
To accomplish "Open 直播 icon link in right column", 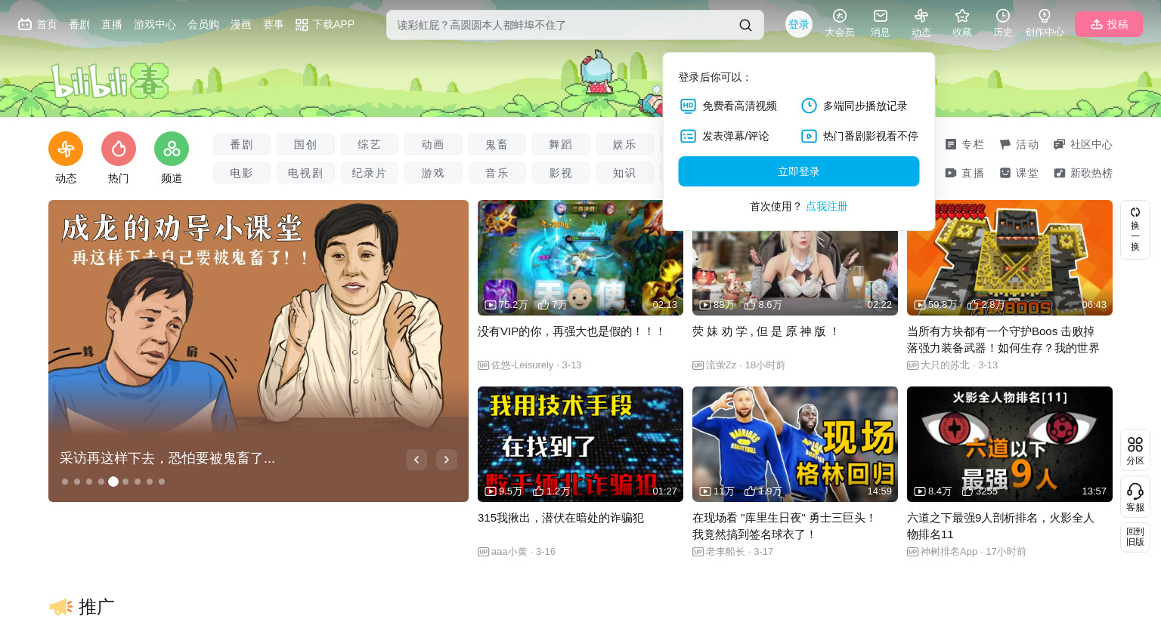I will [964, 173].
